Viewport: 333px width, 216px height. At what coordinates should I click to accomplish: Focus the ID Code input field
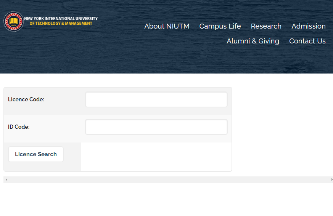pos(156,127)
